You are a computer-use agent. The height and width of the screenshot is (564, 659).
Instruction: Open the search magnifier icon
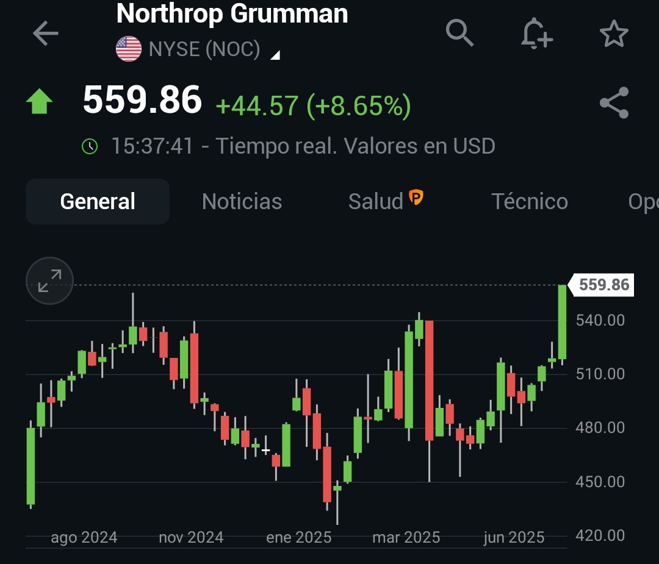[459, 32]
